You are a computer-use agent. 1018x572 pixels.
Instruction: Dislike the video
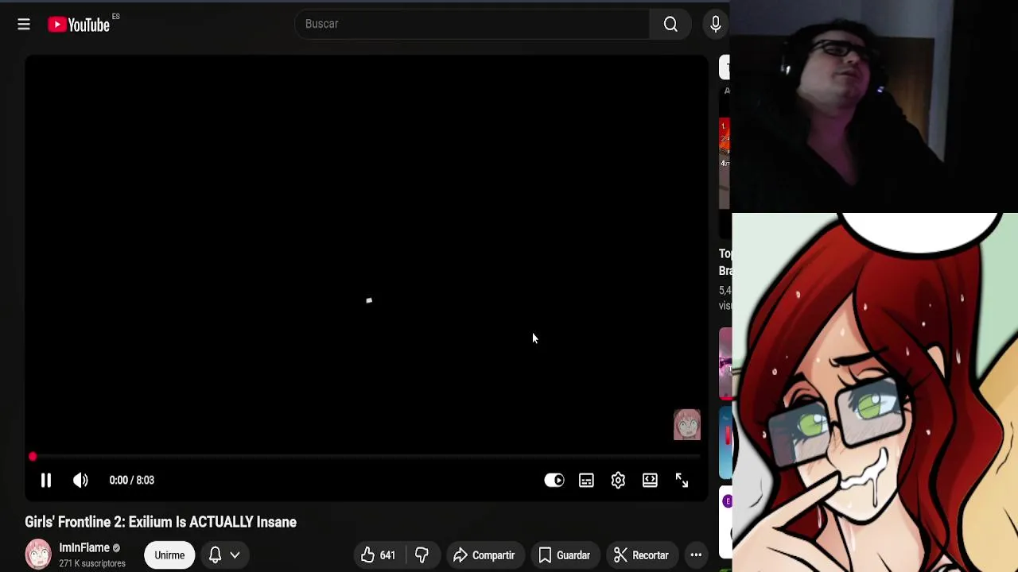point(422,555)
